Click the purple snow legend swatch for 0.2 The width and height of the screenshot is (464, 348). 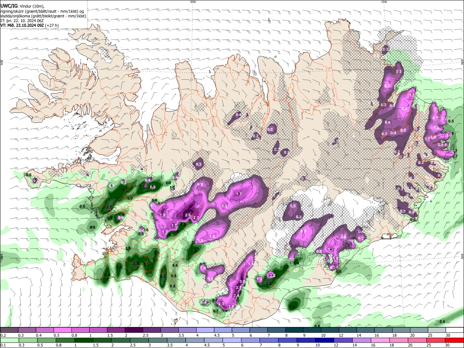tap(9, 330)
